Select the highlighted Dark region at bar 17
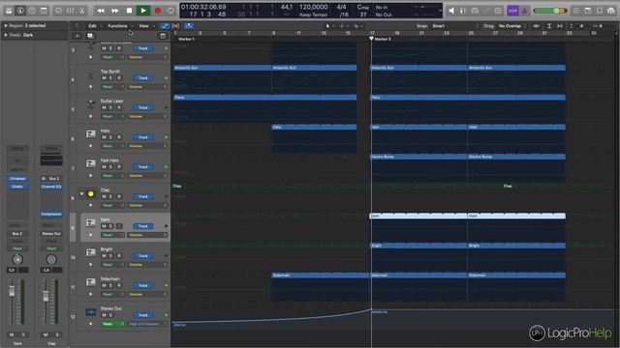 418,216
